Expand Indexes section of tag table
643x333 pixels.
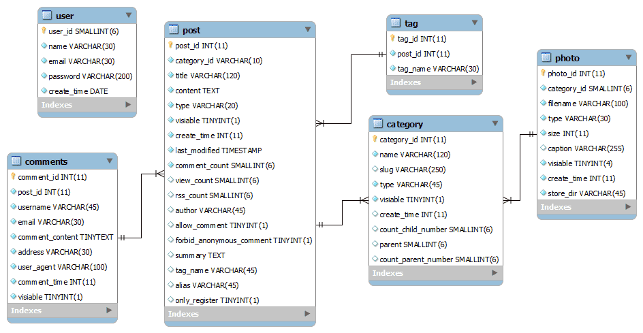473,82
